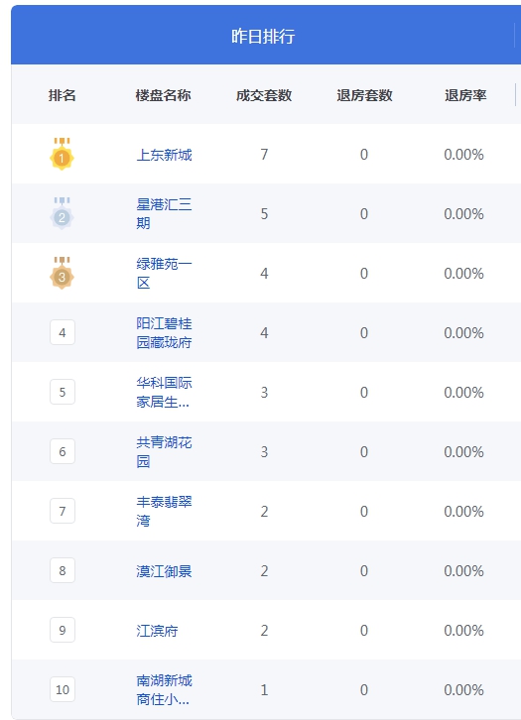Click the 成交套数 column header

pos(264,95)
